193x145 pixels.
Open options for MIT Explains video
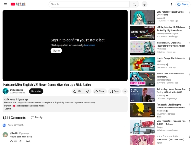[189, 28]
